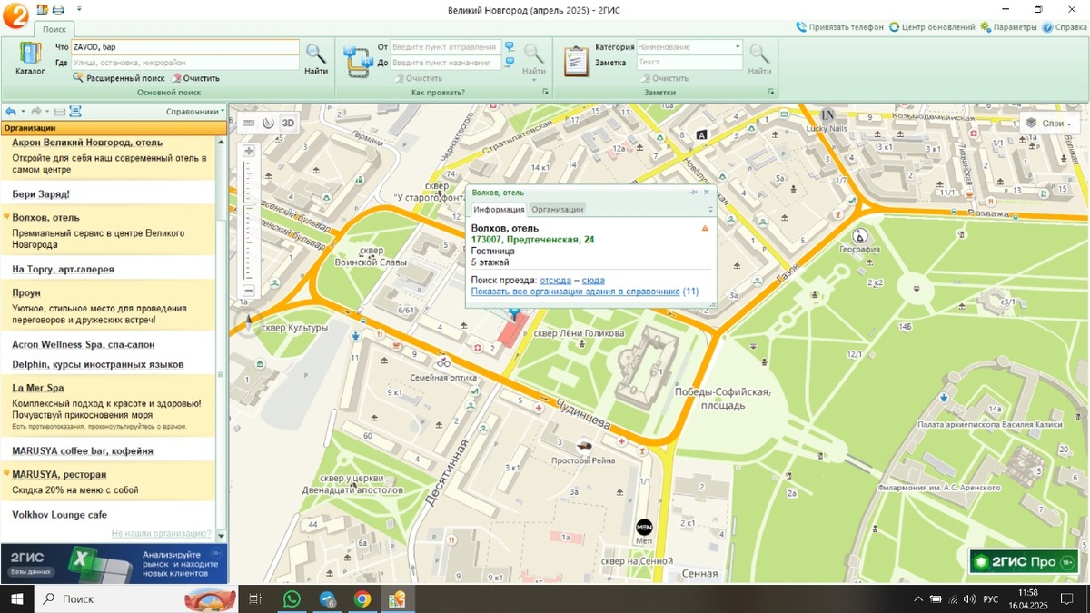Click the zoom in plus button
The width and height of the screenshot is (1090, 613).
click(x=249, y=151)
